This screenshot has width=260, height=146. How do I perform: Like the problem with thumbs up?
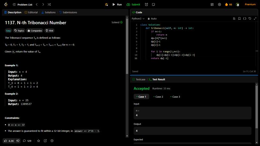[x=6, y=141]
